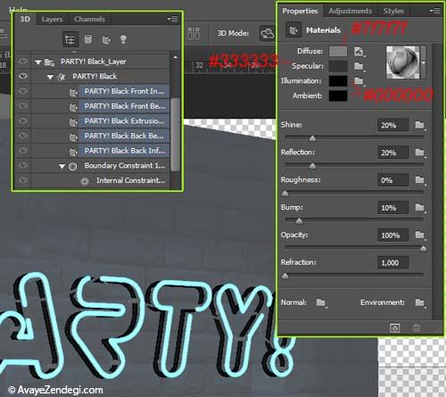Viewport: 446px width, 397px height.
Task: Click the Ambient color swatch
Action: (338, 95)
